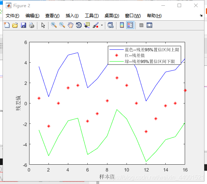Click the Hide Plot Tools icon

(141, 25)
